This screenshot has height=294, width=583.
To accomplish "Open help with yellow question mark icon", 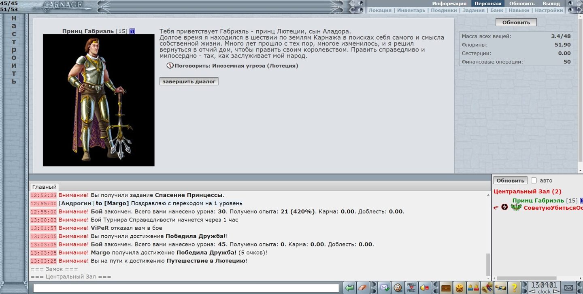I will pos(513,288).
